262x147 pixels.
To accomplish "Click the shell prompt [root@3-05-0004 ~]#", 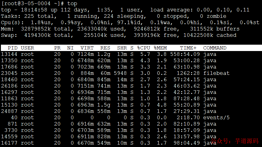I will pyautogui.click(x=33, y=4).
